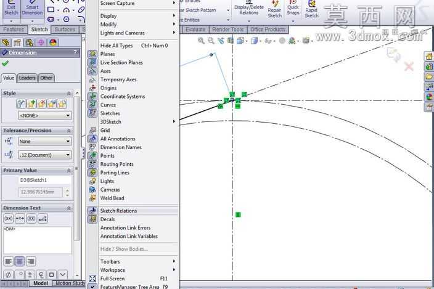Increase primary value with stepper arrow
Screen dimensions: 434x289
tap(68, 190)
